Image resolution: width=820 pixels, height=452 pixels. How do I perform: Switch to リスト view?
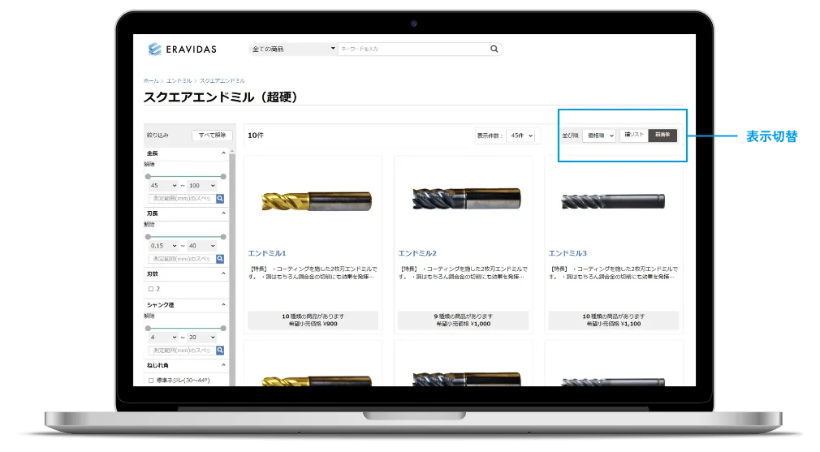pyautogui.click(x=634, y=135)
